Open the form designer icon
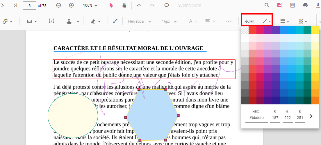This screenshot has height=145, width=321. [293, 5]
